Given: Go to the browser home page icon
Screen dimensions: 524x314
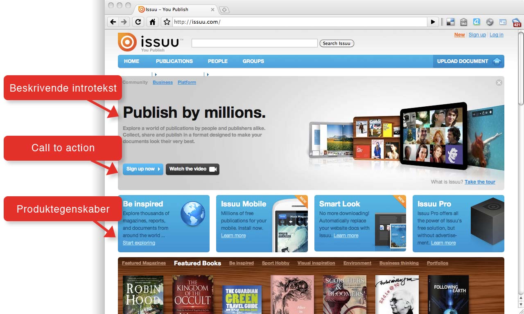Looking at the screenshot, I should click(152, 22).
